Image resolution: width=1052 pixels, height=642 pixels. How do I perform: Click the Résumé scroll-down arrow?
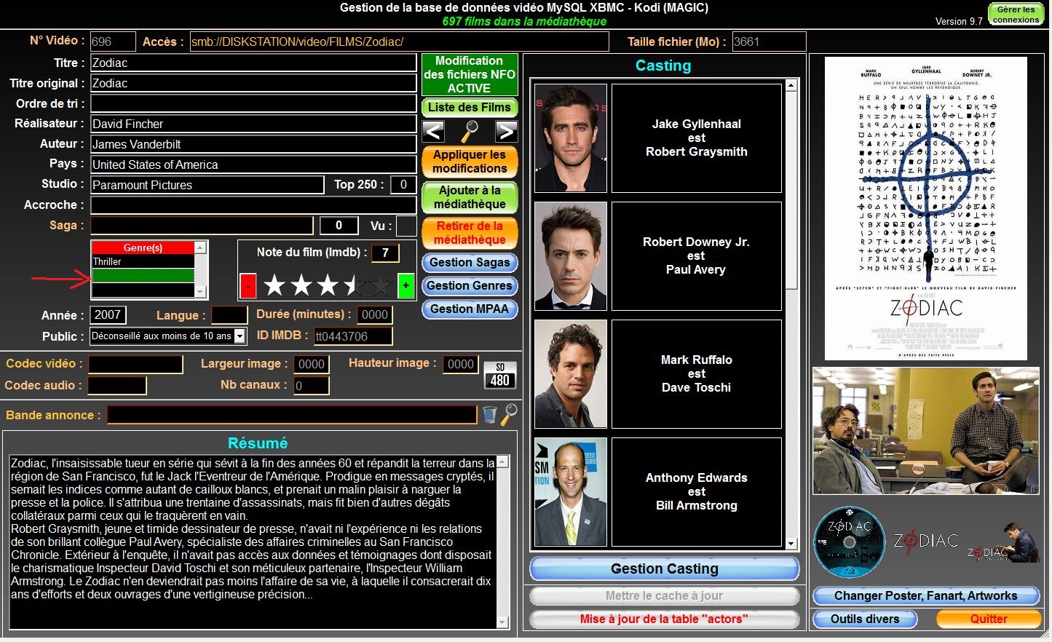tap(502, 622)
